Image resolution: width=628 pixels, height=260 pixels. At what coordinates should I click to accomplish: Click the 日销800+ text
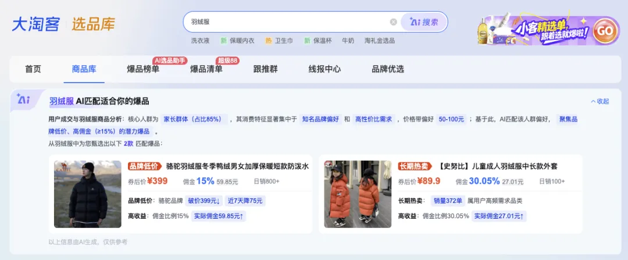[x=267, y=181]
